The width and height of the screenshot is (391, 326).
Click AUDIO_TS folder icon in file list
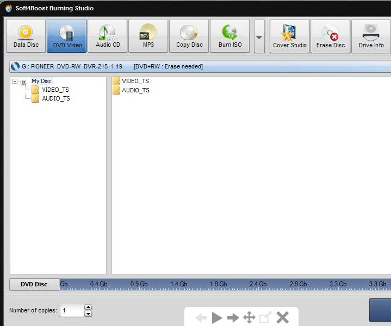116,90
